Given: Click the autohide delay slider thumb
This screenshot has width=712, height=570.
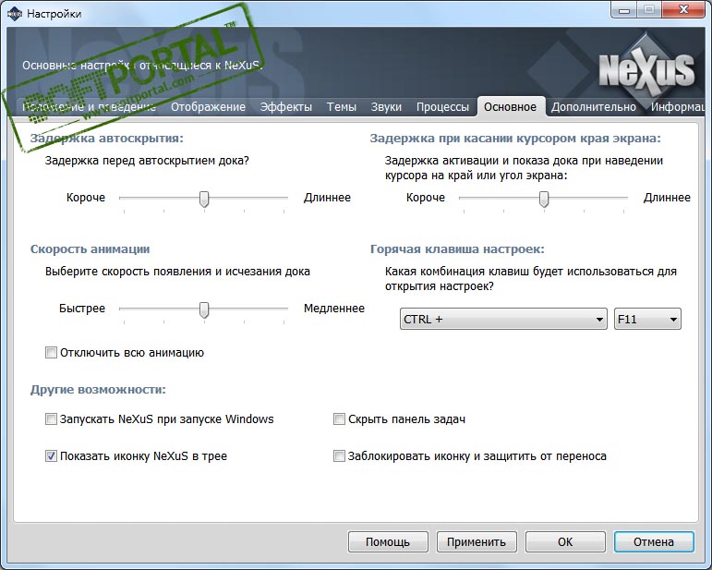Looking at the screenshot, I should pos(204,199).
